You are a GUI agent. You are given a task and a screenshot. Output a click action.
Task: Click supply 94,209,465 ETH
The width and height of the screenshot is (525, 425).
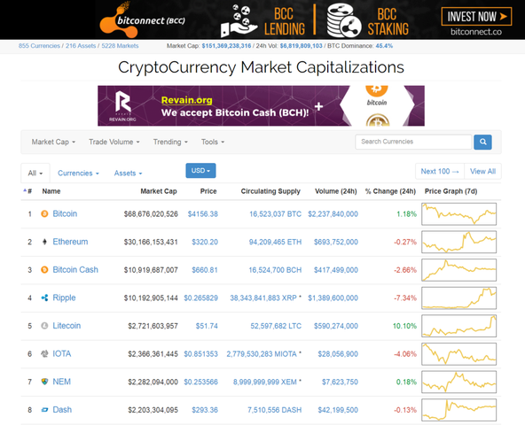275,242
